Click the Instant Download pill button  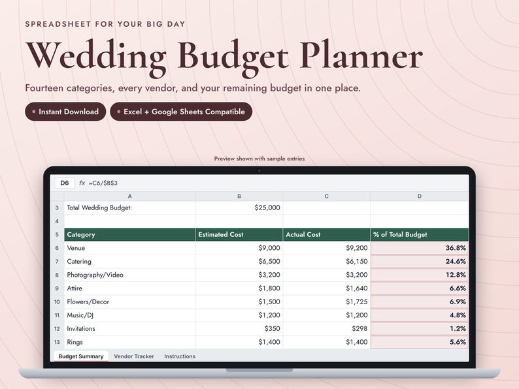point(65,112)
